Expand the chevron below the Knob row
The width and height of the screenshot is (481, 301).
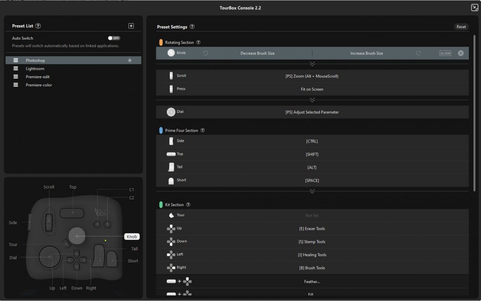[x=312, y=64]
